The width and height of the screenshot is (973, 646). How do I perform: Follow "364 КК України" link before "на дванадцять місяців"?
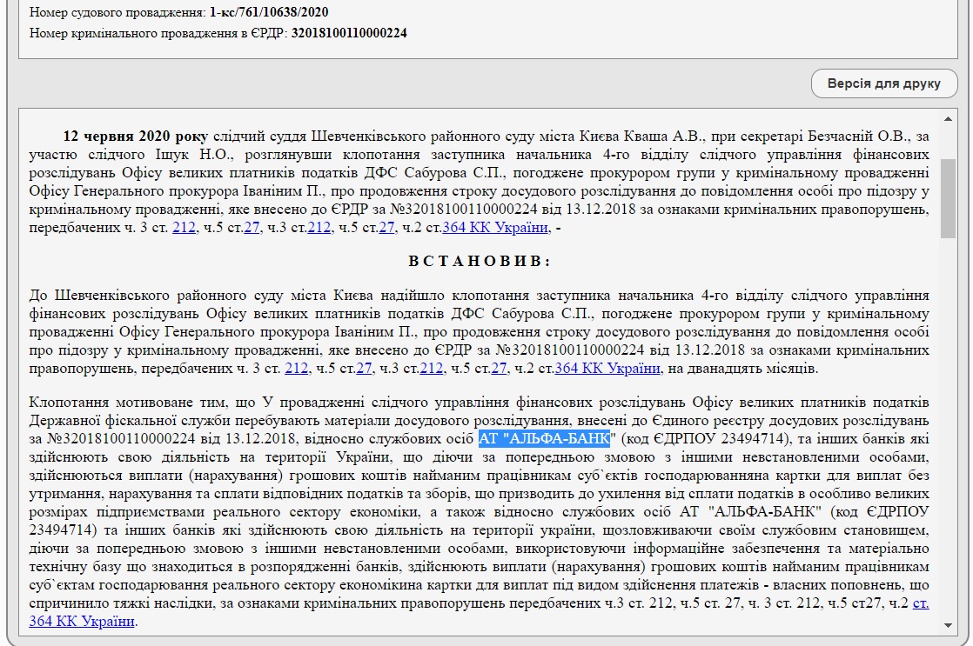tap(607, 369)
